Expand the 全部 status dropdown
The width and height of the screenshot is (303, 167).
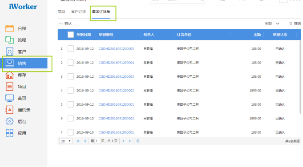coord(272,24)
